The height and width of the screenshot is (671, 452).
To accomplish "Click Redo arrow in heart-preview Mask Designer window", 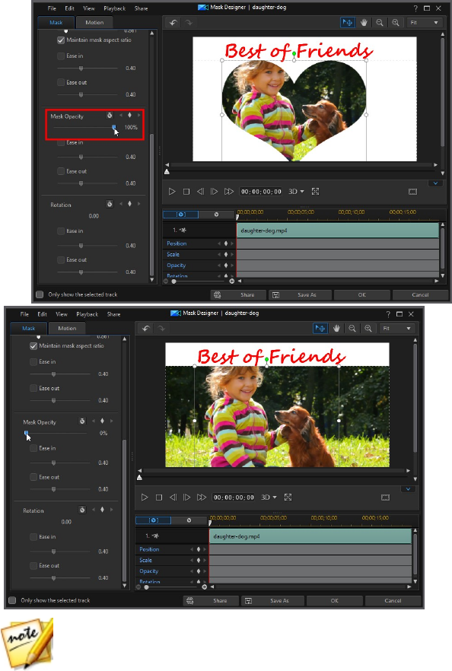I will click(189, 23).
